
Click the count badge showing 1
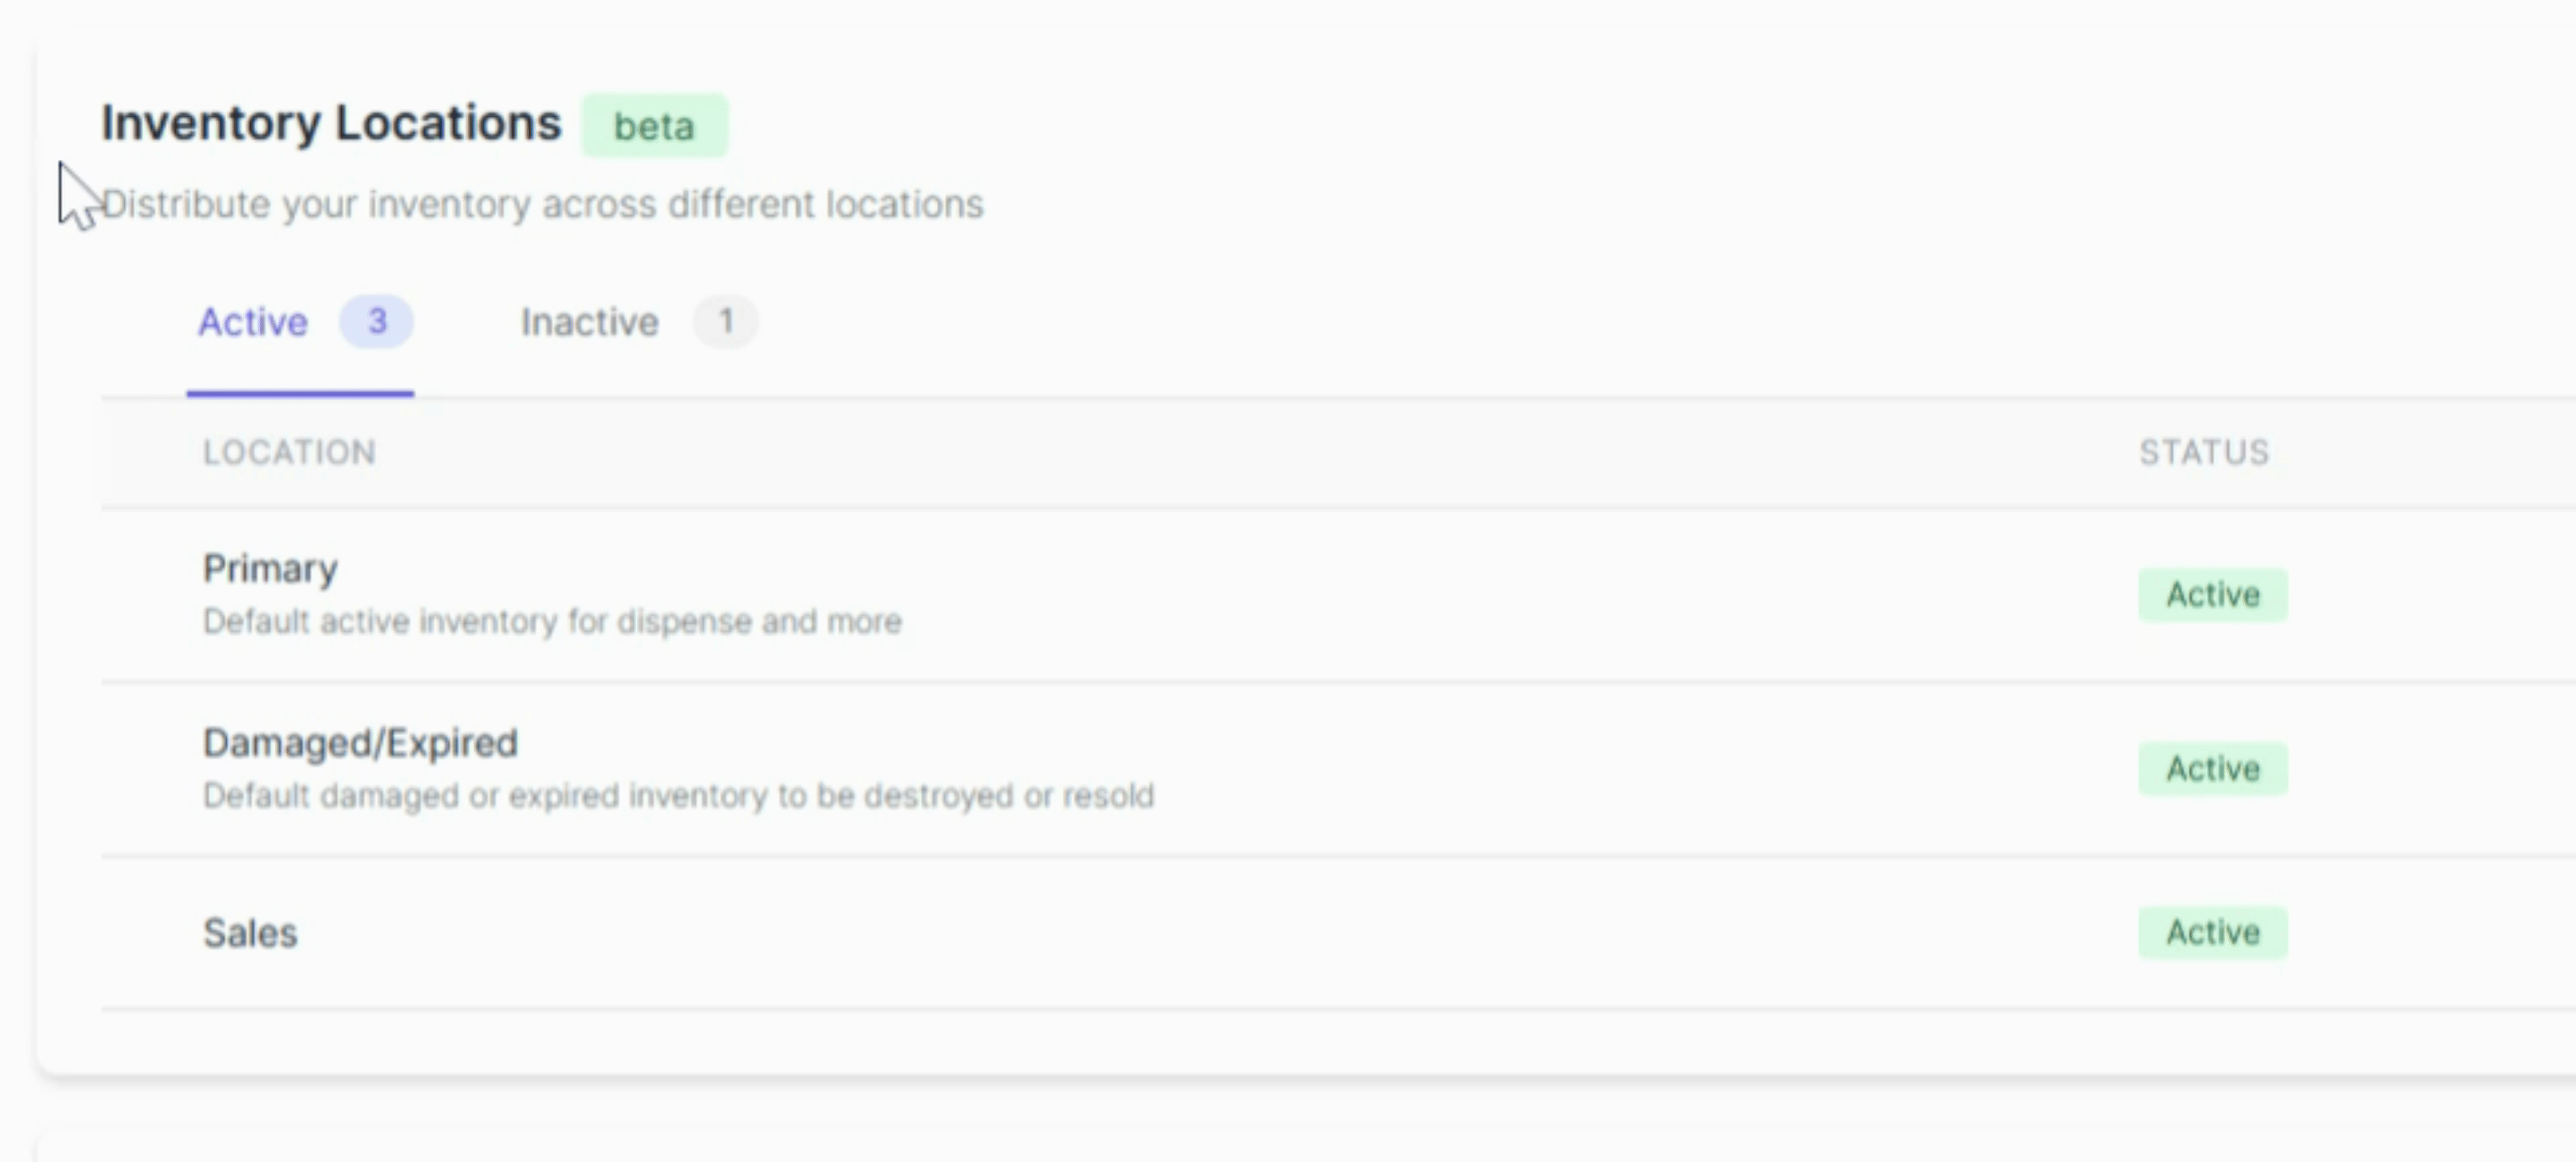(x=726, y=322)
